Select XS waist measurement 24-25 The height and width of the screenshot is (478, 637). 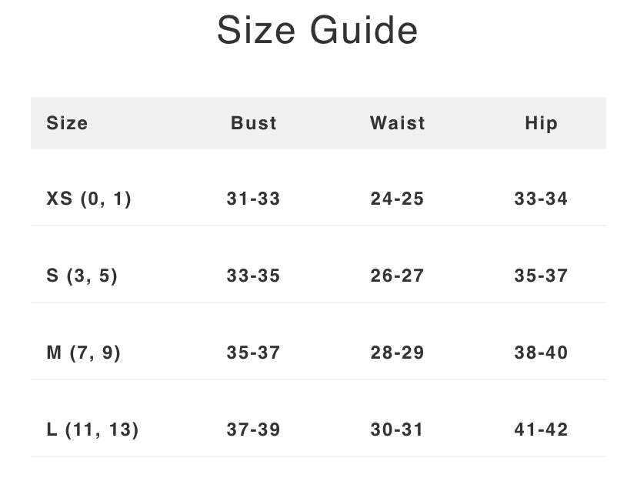[397, 199]
